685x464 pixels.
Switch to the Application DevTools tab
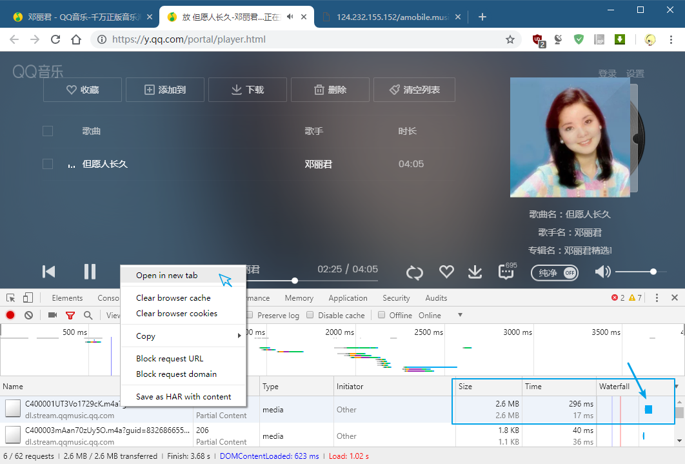pos(348,298)
